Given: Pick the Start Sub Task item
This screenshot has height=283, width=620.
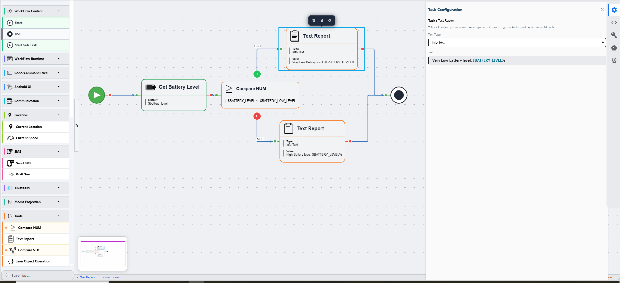Looking at the screenshot, I should pyautogui.click(x=36, y=45).
